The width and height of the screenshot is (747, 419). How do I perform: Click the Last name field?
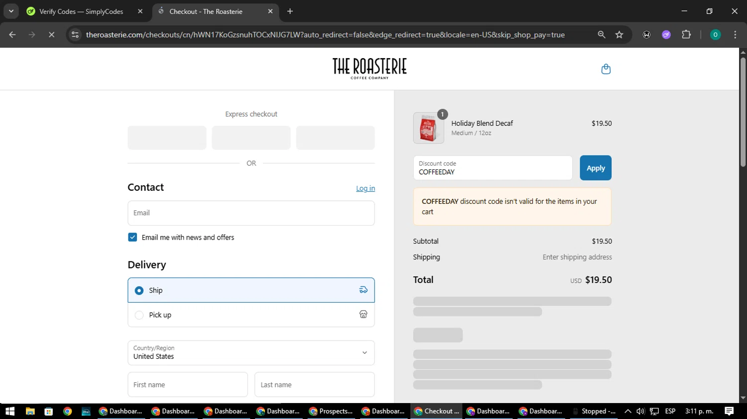pos(315,385)
